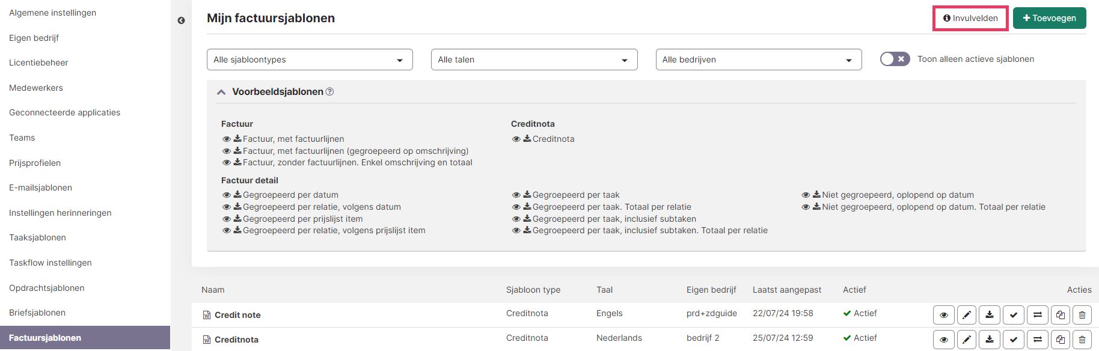The height and width of the screenshot is (351, 1099).
Task: Preview 'Gegroepeerd per datum' sample
Action: pos(227,195)
